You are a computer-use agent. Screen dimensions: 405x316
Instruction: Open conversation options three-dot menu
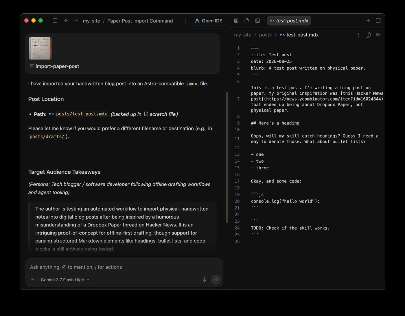click(x=185, y=21)
